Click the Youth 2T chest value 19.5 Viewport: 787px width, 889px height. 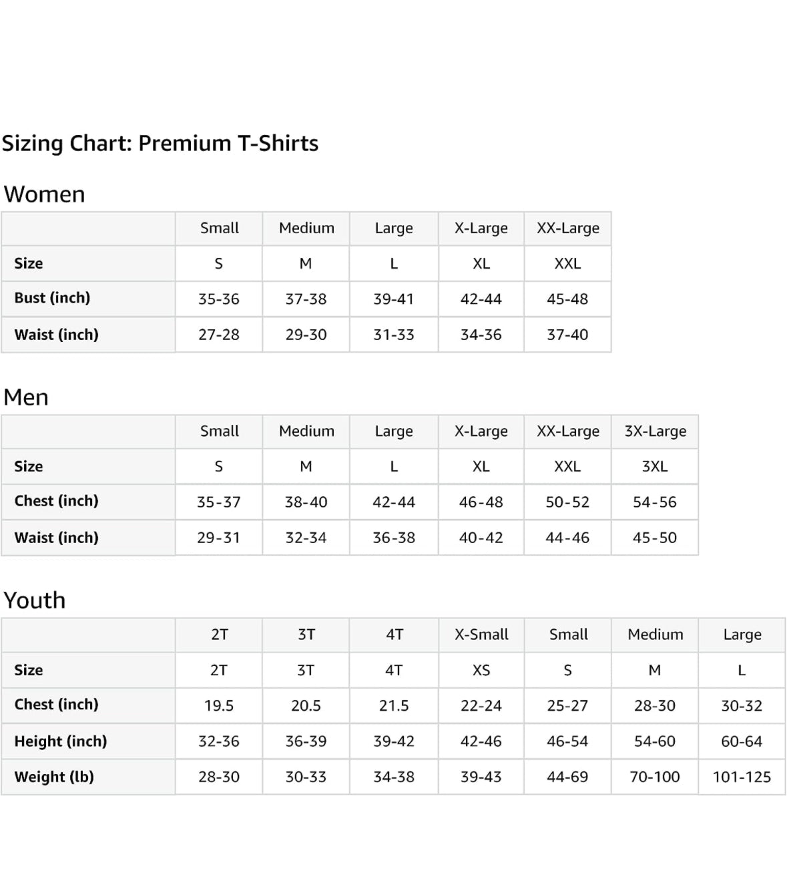(x=219, y=706)
